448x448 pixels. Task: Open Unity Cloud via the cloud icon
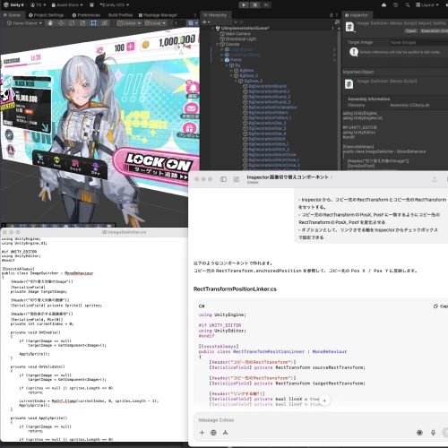pos(383,4)
